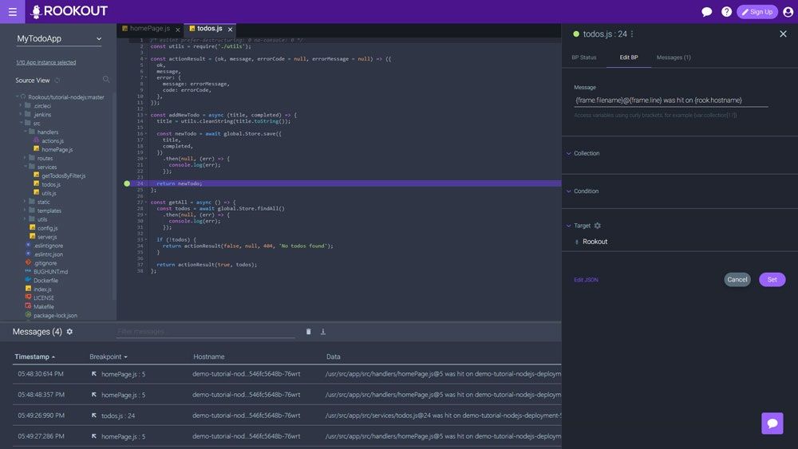Image resolution: width=798 pixels, height=449 pixels.
Task: Filter messages input field
Action: click(206, 332)
